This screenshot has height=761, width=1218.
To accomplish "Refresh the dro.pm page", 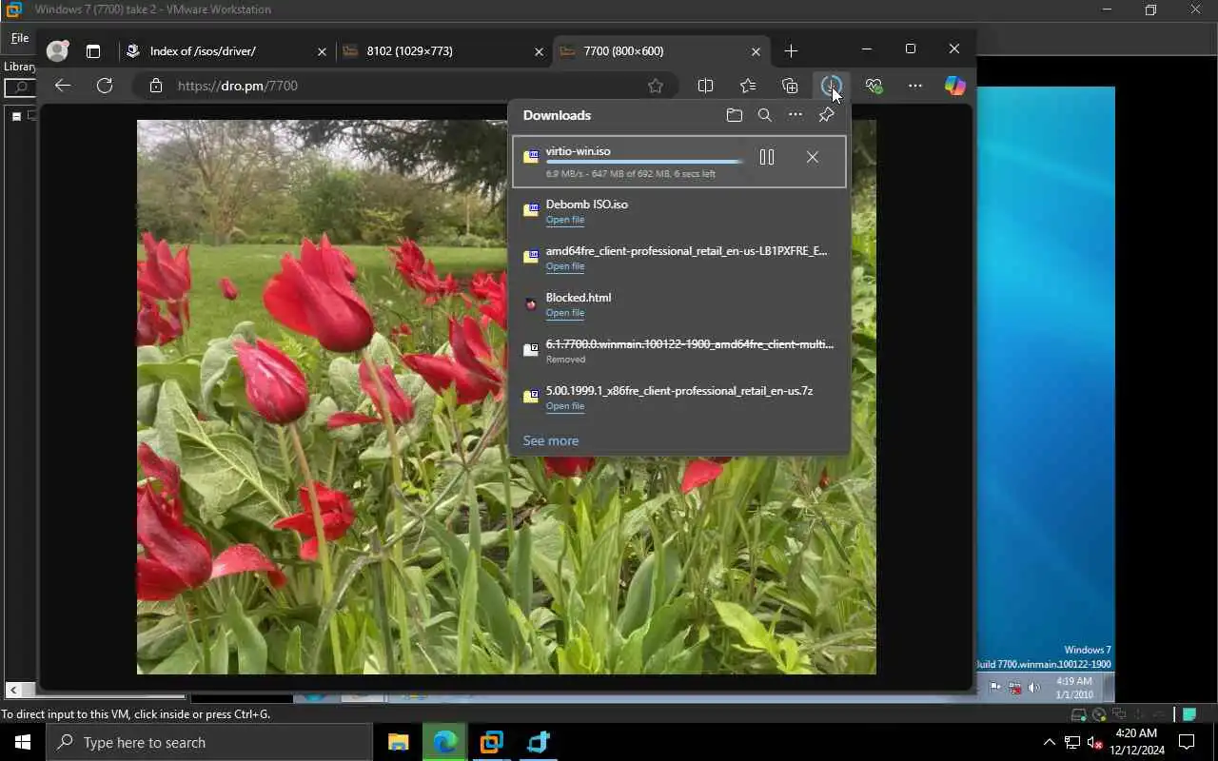I will (105, 86).
